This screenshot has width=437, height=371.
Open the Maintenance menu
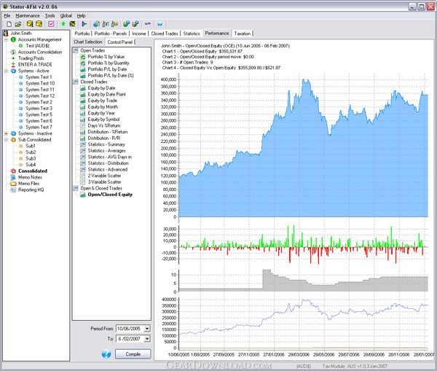28,15
